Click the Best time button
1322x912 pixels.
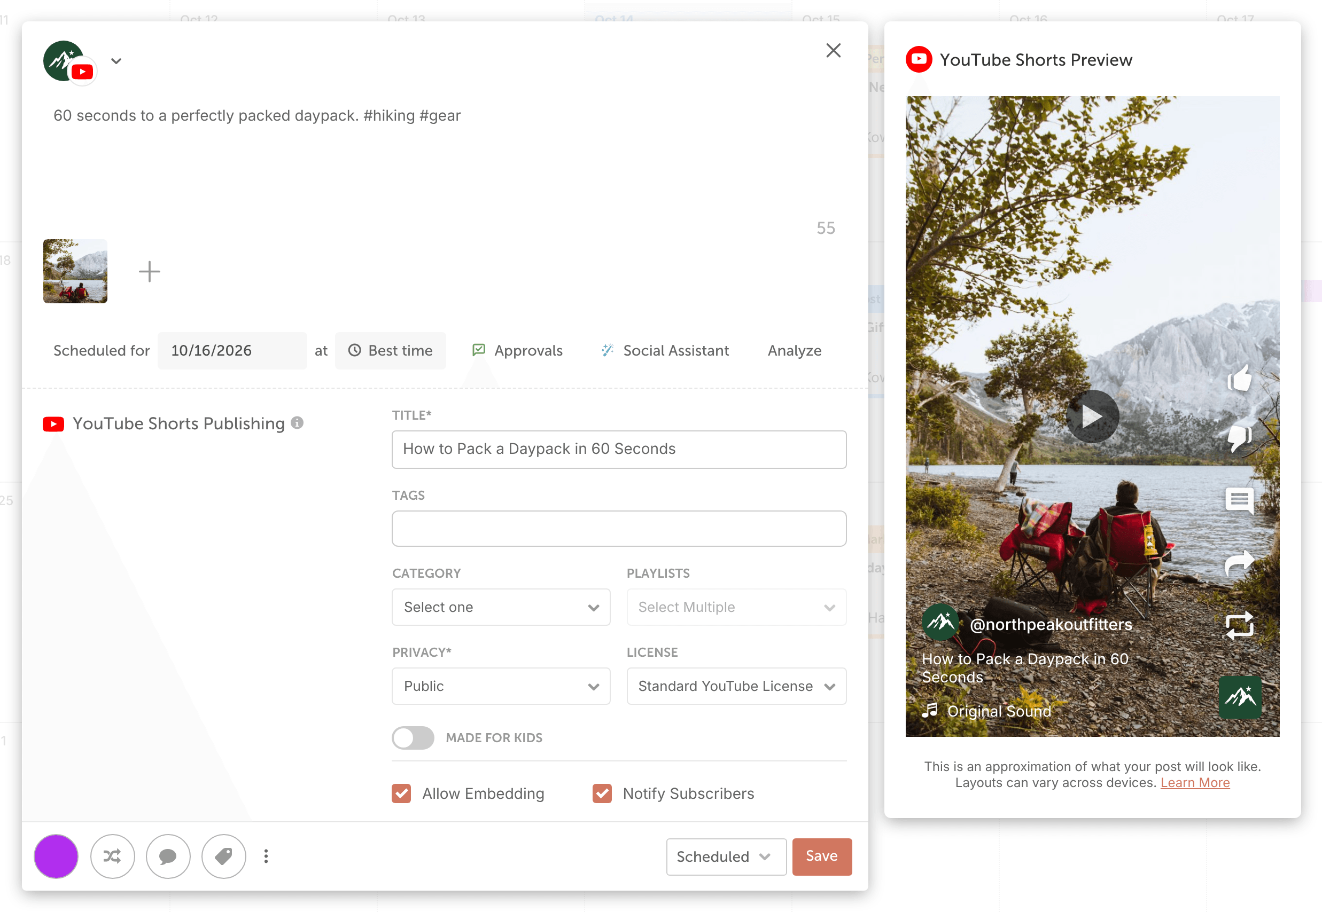pos(390,350)
